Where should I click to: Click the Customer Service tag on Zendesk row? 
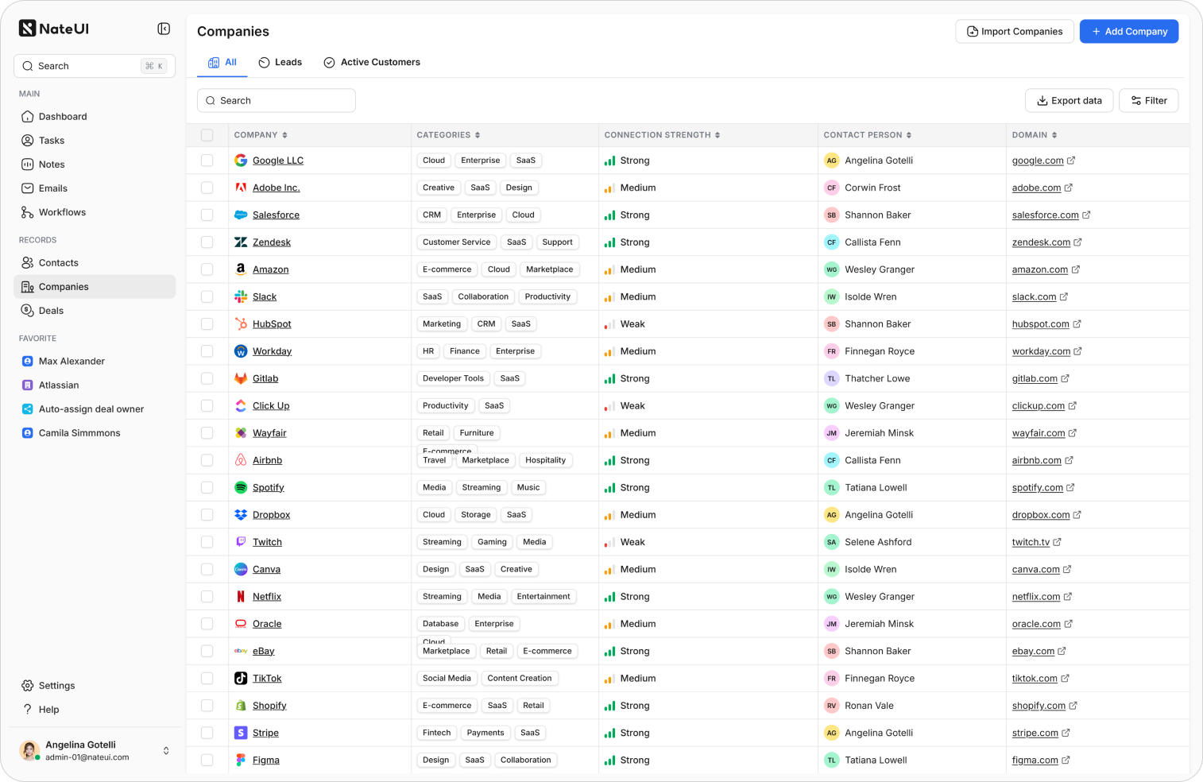457,242
